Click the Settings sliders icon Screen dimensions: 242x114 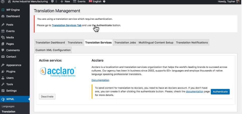[x=3, y=91]
